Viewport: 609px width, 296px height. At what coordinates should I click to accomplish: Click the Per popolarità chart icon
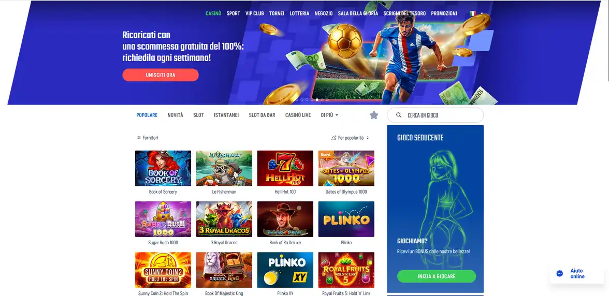coord(334,138)
